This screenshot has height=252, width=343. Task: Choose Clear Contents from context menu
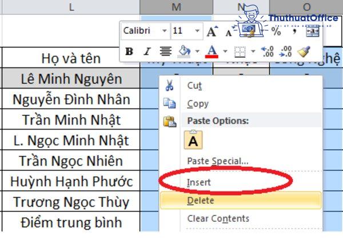point(241,218)
